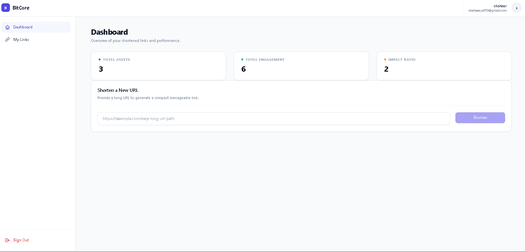The image size is (525, 252).
Task: Click the green dot beside Total Engagement
Action: pyautogui.click(x=242, y=59)
